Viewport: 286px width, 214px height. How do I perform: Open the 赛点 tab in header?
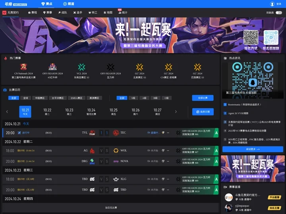click(x=46, y=4)
